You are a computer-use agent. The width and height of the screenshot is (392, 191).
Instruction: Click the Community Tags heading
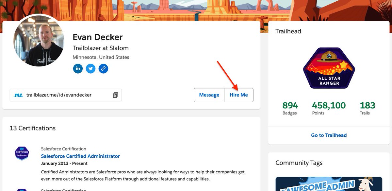click(x=299, y=163)
